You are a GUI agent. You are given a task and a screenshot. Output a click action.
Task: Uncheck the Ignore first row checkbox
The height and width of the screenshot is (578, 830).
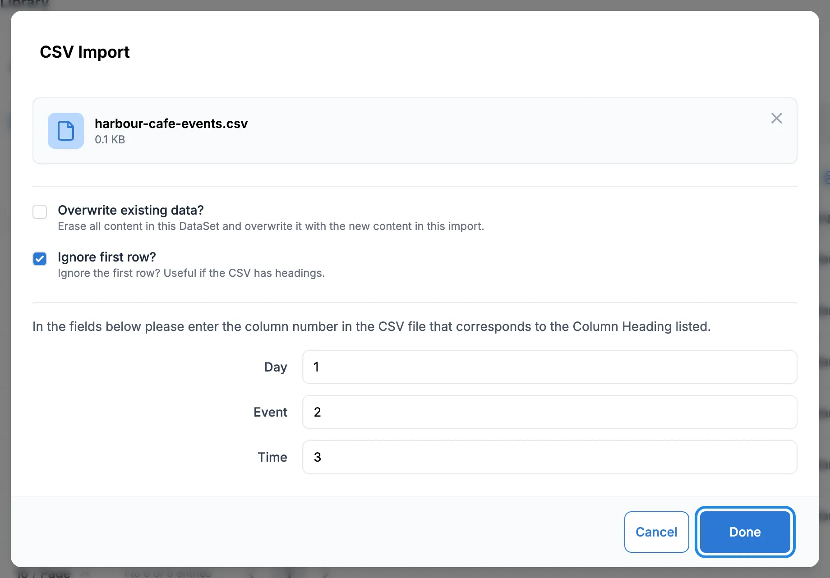pos(40,259)
